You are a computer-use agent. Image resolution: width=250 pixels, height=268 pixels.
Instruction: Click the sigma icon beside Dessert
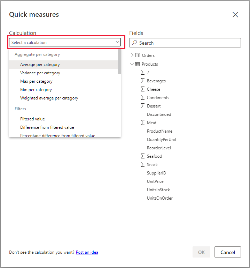(x=142, y=106)
